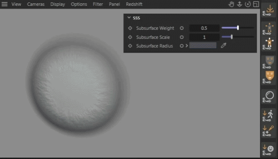The image size is (278, 159).
Task: Click the Subsurface Weight slider
Action: [x=238, y=28]
